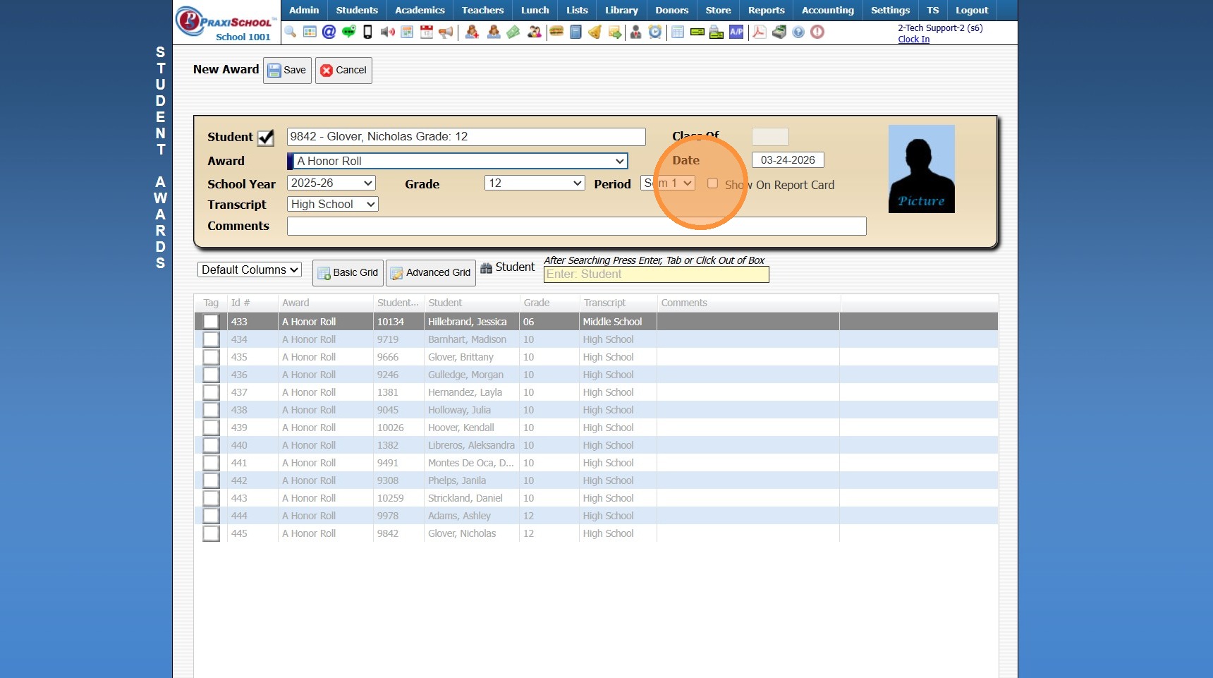
Task: Click the binoculars icon beside Student search
Action: tap(486, 268)
